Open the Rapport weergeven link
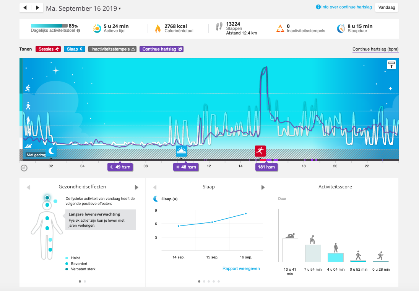Viewport: 419px width, 291px height. (x=241, y=268)
